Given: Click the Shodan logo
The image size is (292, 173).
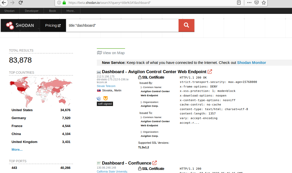Looking at the screenshot, I should 20,25.
